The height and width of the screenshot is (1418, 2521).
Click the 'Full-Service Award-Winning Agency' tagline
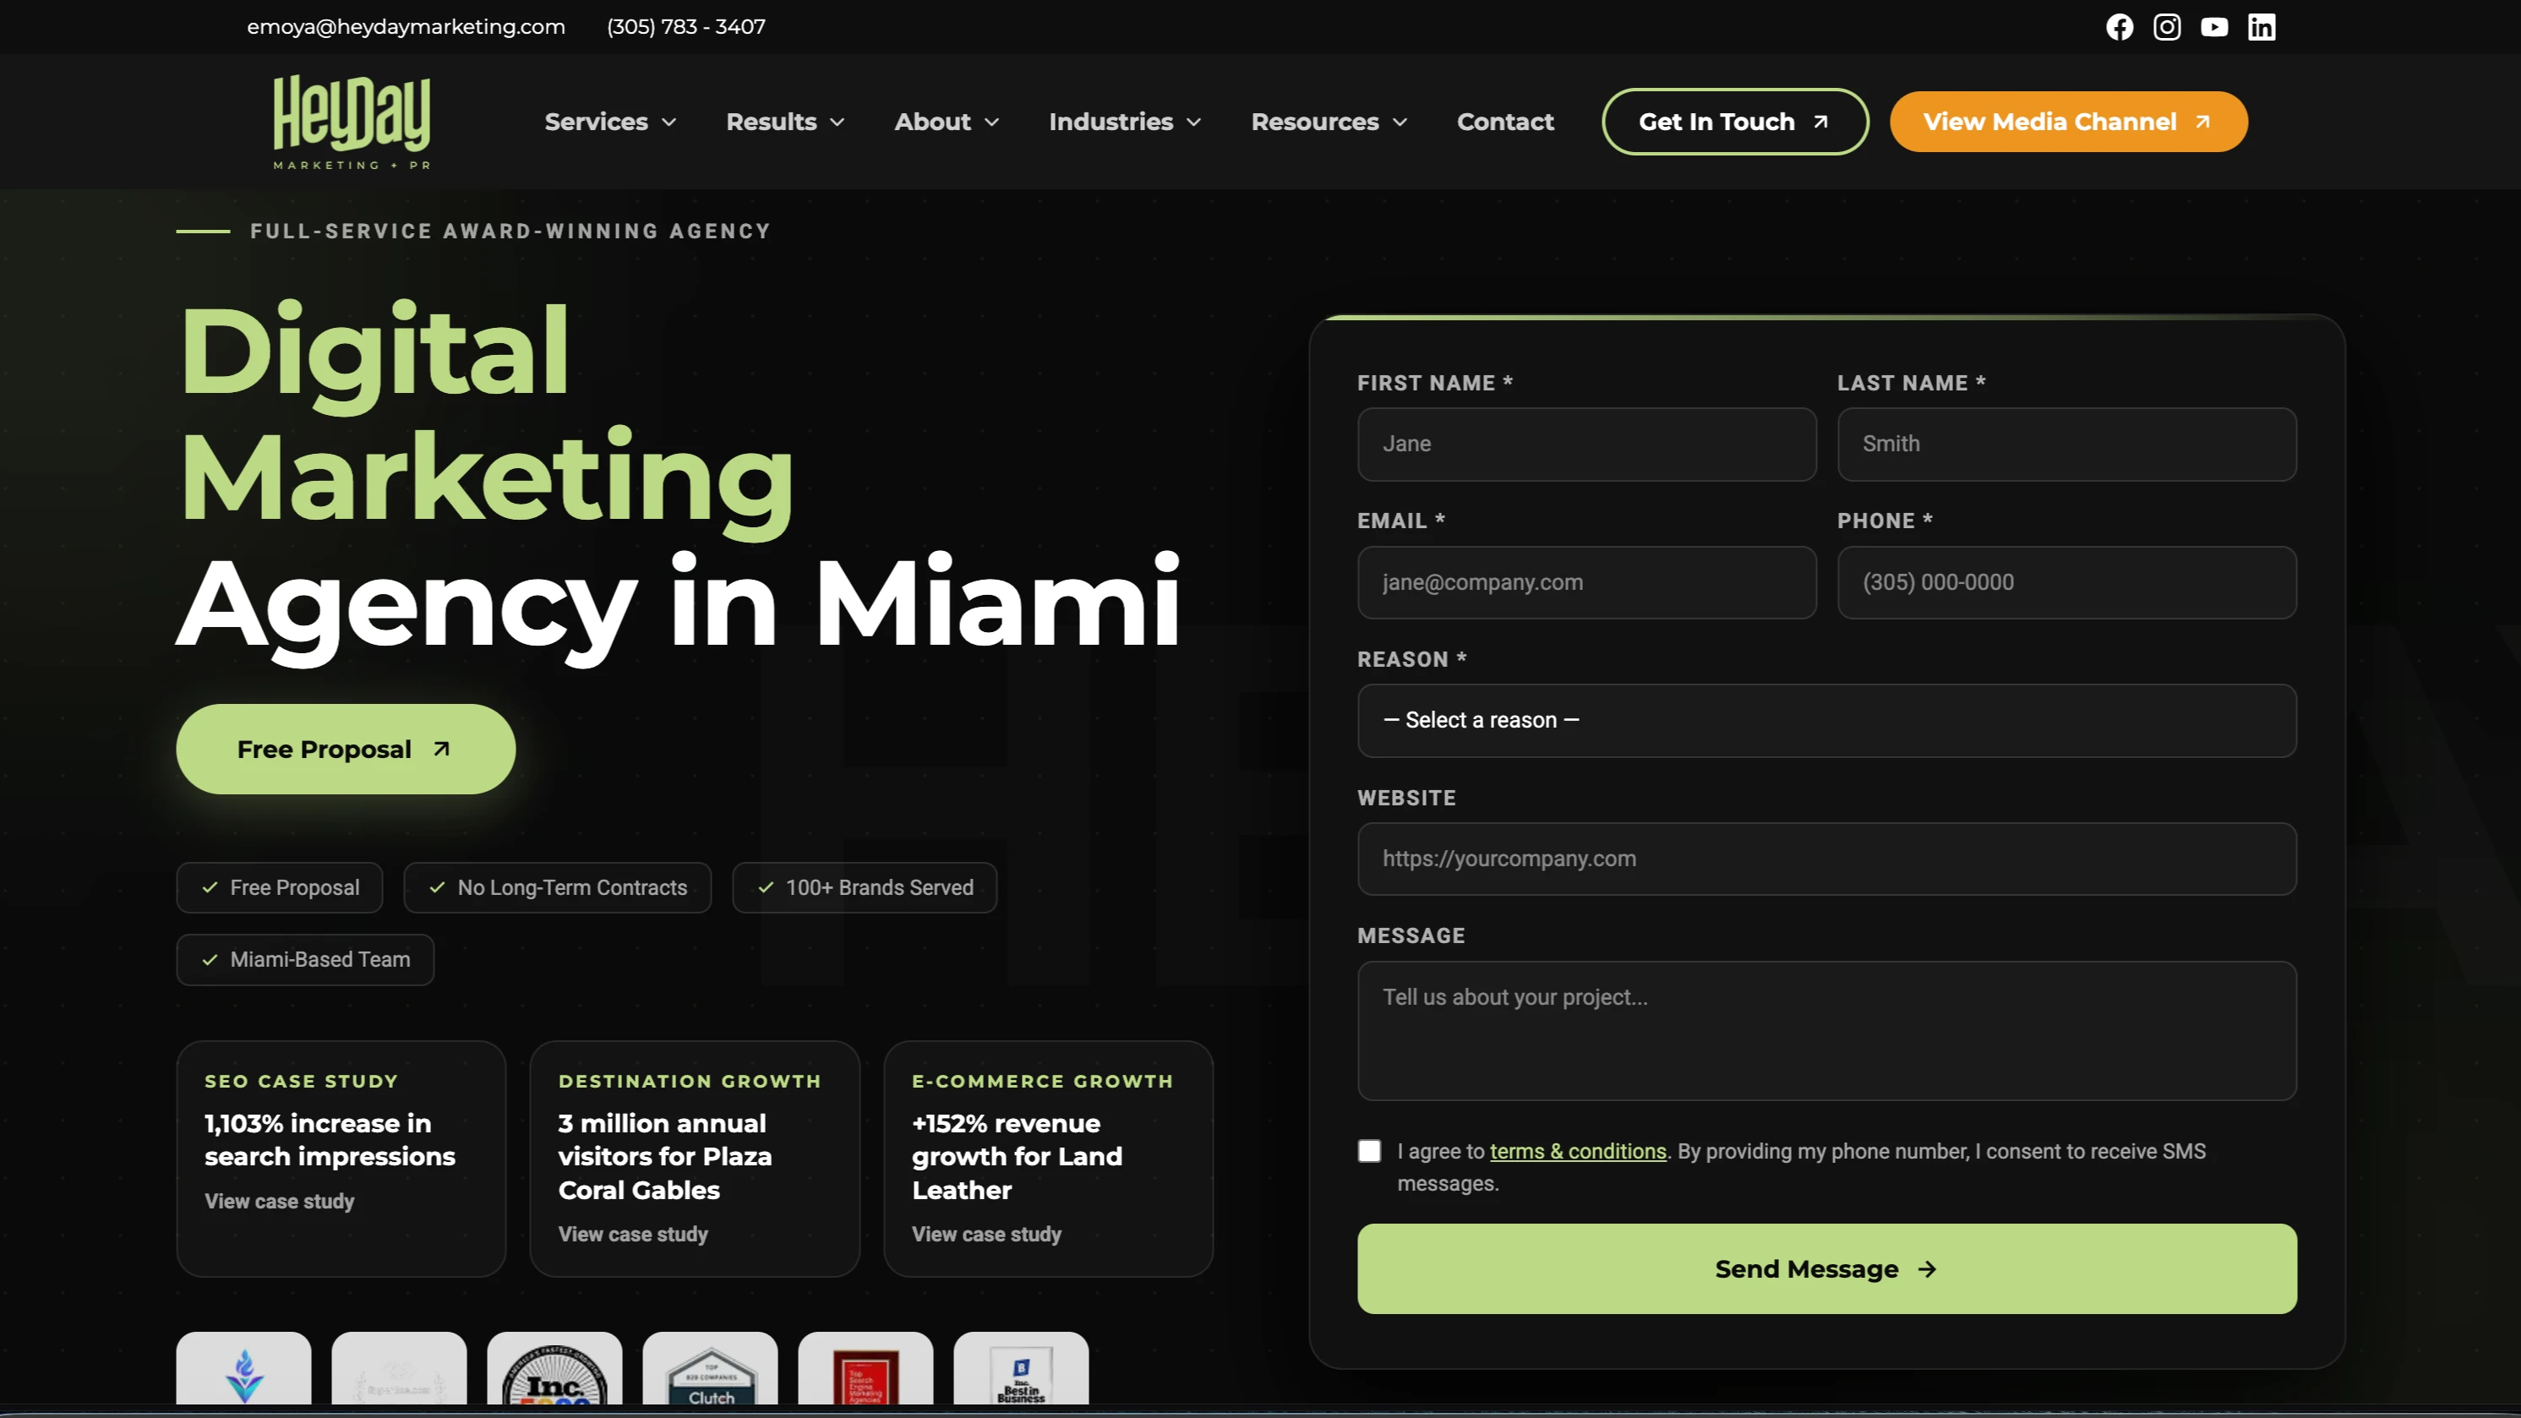tap(510, 231)
